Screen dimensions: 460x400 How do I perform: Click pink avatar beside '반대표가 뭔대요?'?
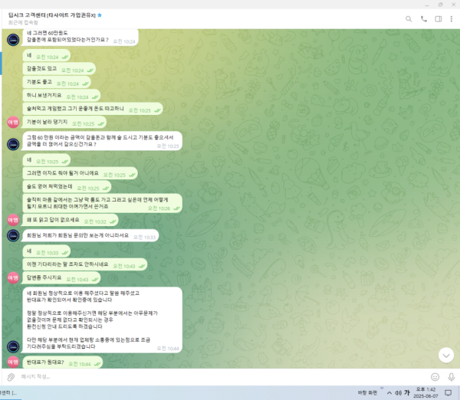[13, 362]
